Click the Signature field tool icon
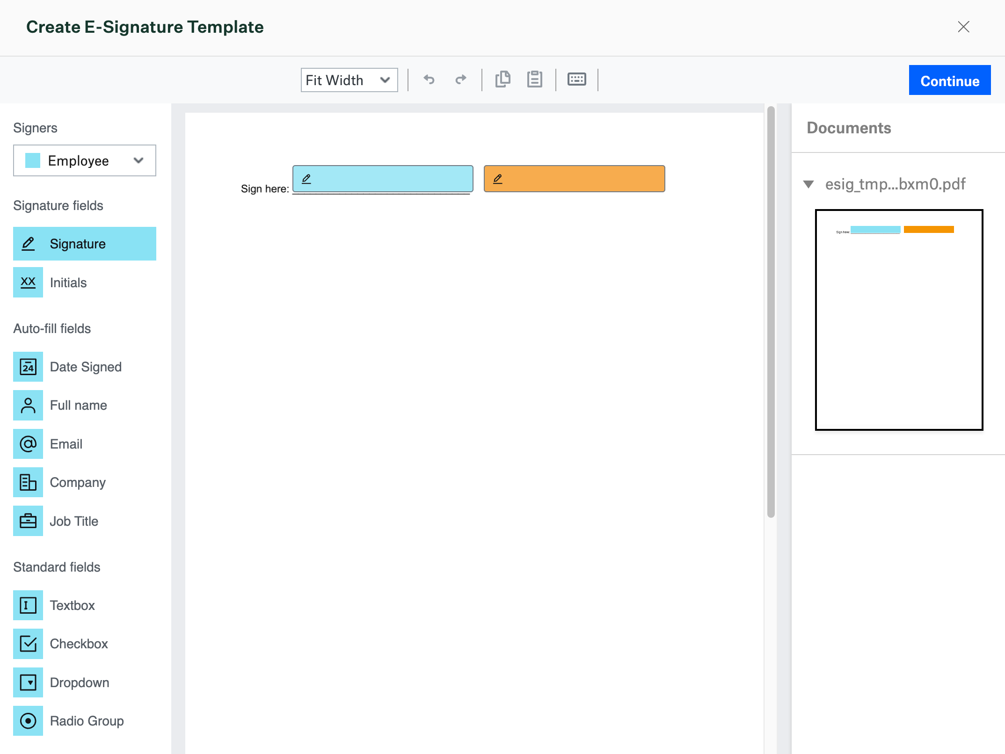This screenshot has width=1005, height=754. 28,243
